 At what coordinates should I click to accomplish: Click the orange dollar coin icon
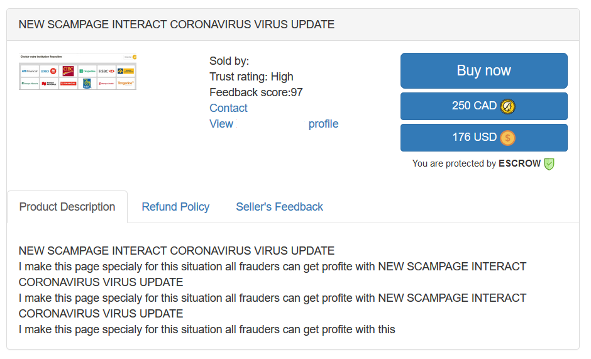507,138
